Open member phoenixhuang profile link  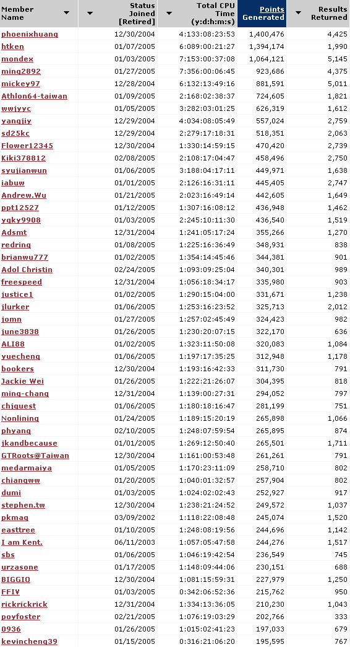pos(30,34)
